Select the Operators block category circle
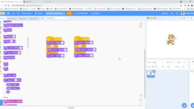194x109 pixels. [0, 52]
